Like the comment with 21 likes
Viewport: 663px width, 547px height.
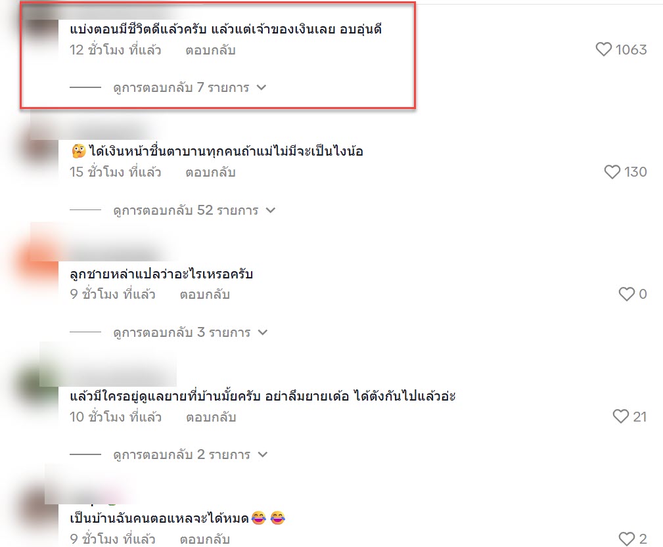[x=621, y=416]
